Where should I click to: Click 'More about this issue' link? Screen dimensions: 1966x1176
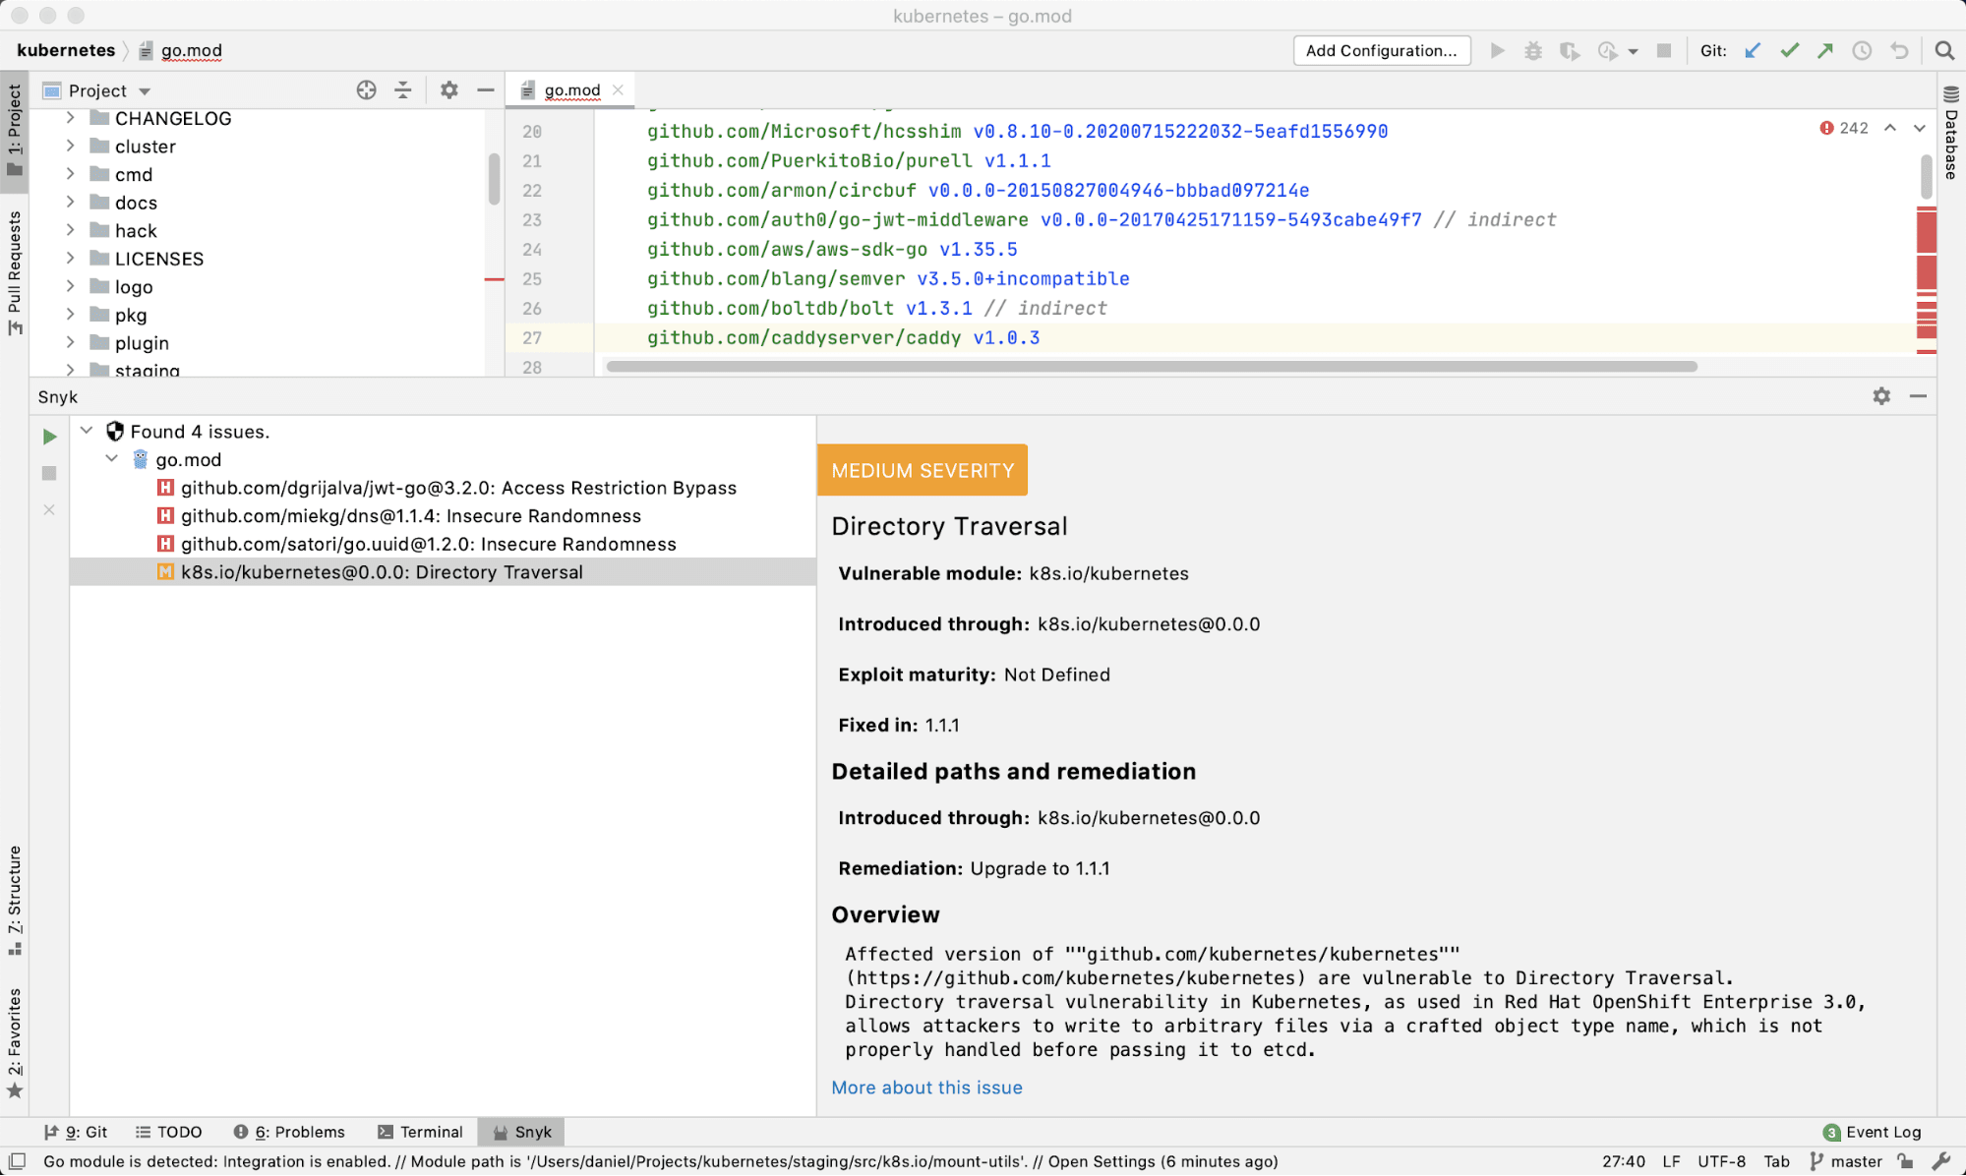point(925,1087)
